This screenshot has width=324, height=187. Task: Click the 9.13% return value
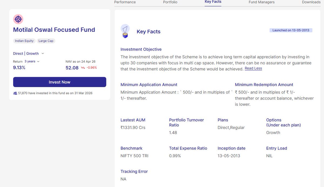[x=19, y=68]
